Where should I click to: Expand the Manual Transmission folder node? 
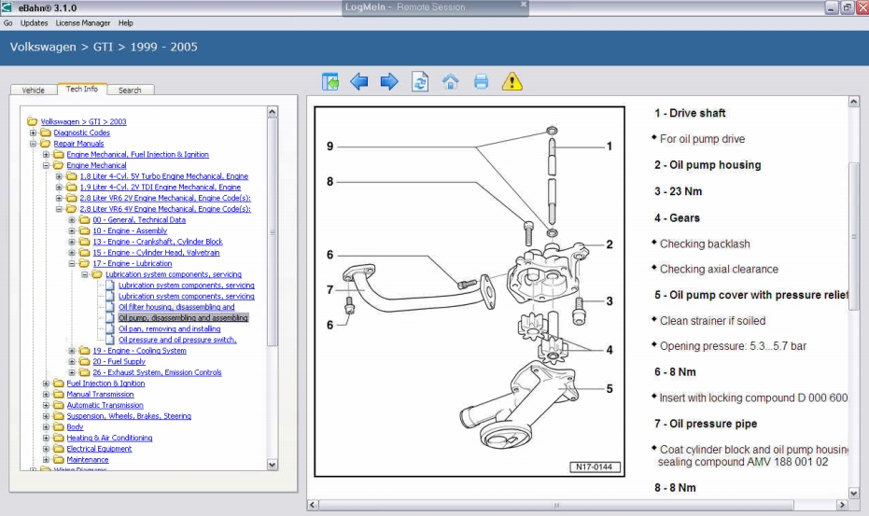[47, 395]
